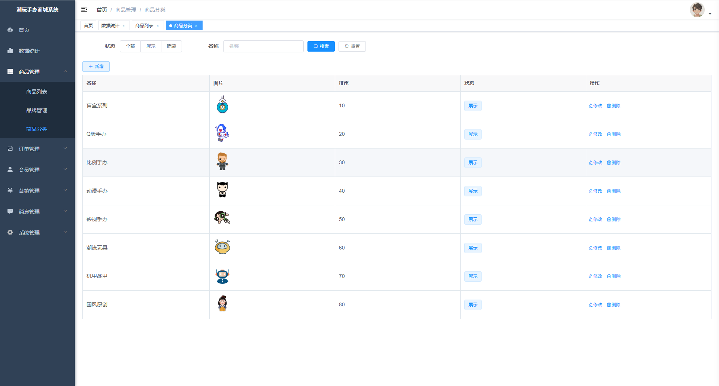Click the 会员管理 person icon
Viewport: 719px width, 386px height.
coord(10,169)
